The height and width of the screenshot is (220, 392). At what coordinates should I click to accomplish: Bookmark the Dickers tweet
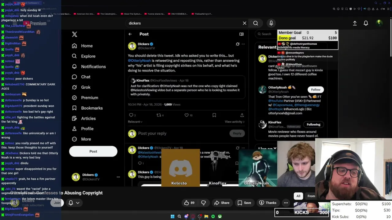click(214, 115)
